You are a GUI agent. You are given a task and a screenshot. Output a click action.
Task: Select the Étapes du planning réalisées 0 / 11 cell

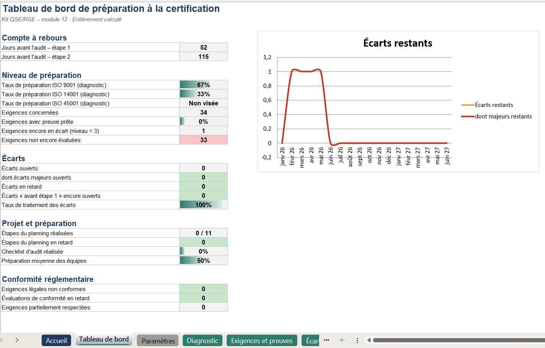[x=203, y=233]
